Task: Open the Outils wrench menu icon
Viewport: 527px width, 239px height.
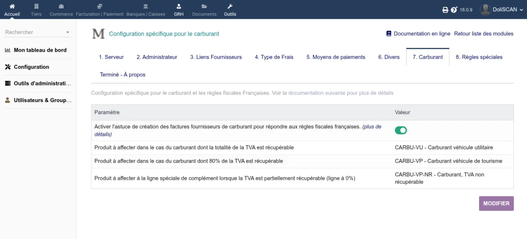Action: (x=230, y=7)
